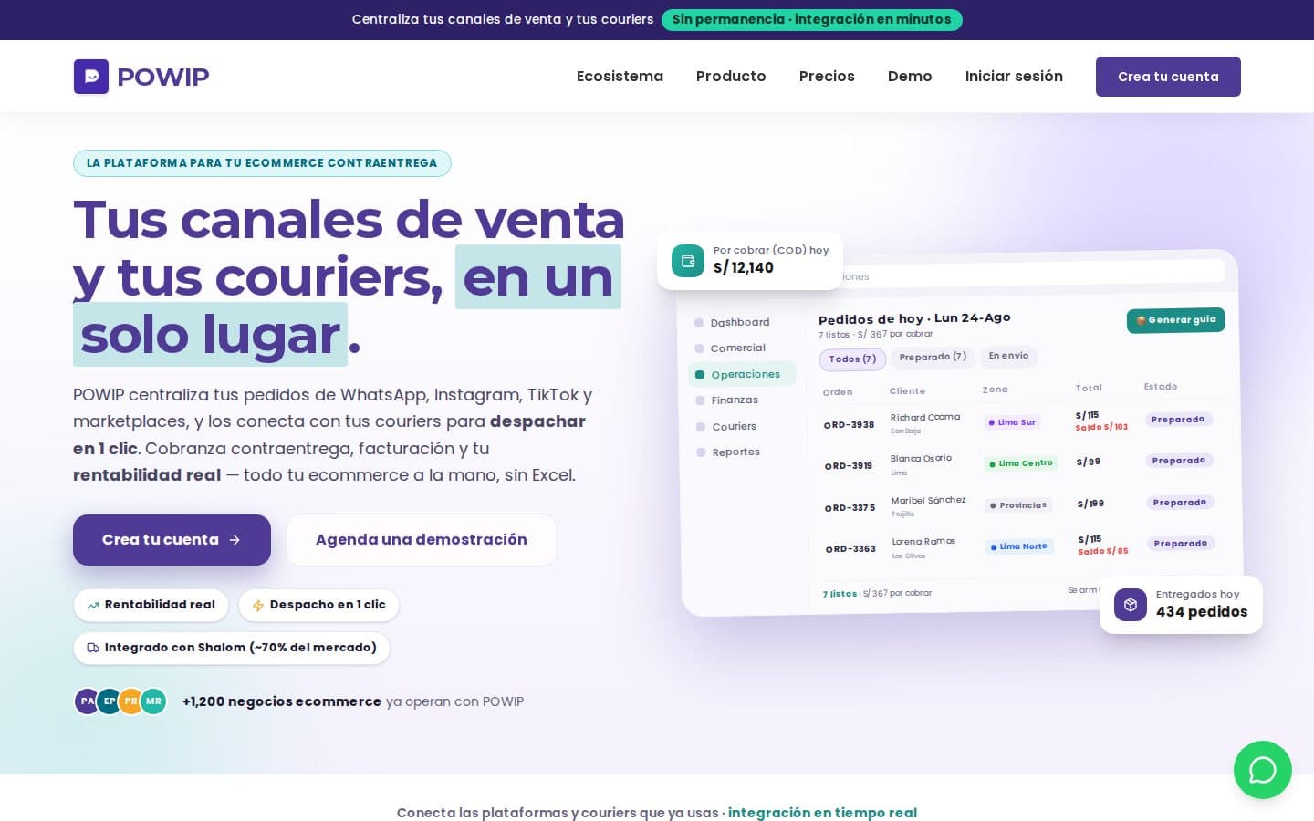Select the En envío tab
1314x821 pixels.
pos(1008,356)
